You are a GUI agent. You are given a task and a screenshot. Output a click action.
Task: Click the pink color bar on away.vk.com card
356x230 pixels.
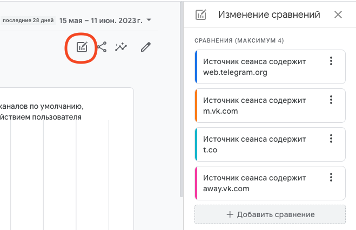(196, 183)
